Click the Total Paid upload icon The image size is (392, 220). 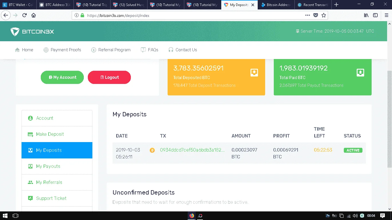(x=360, y=72)
